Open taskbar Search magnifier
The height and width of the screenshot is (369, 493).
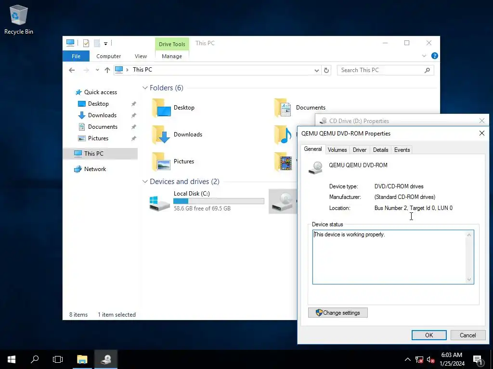tap(35, 359)
